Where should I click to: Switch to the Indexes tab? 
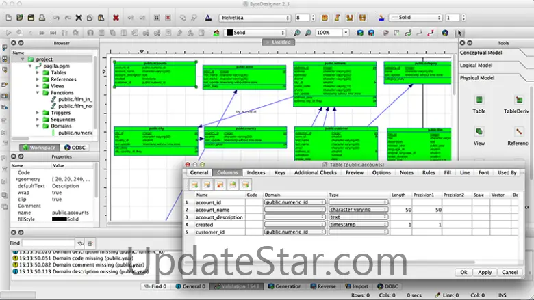pos(256,173)
